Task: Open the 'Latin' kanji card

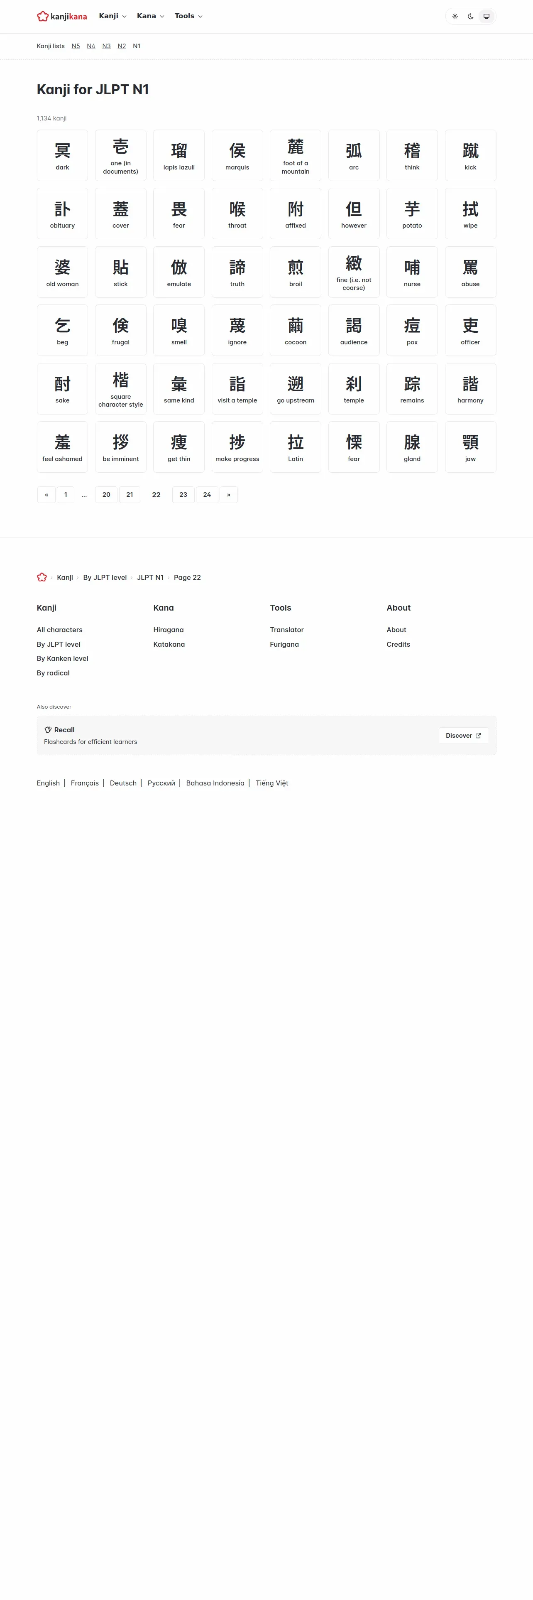Action: [296, 447]
